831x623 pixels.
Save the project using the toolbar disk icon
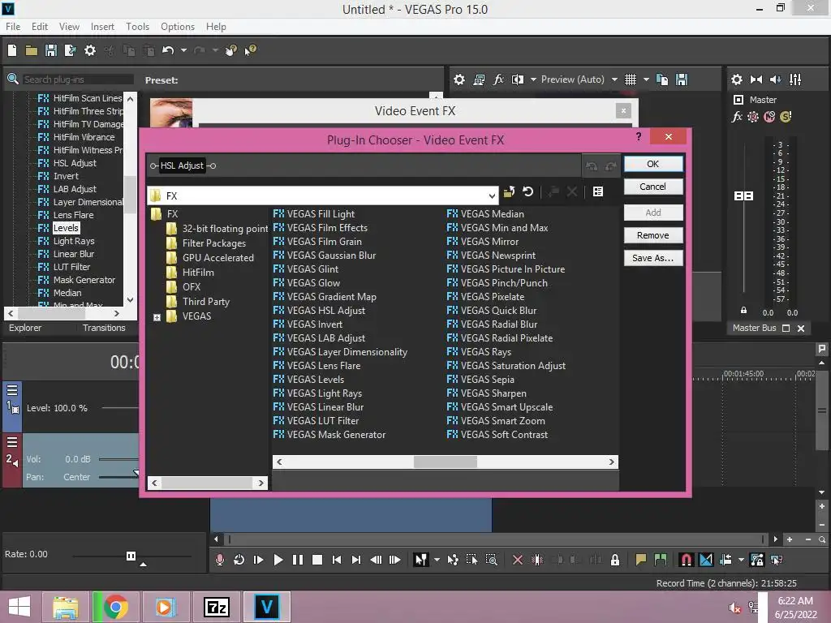pyautogui.click(x=51, y=50)
